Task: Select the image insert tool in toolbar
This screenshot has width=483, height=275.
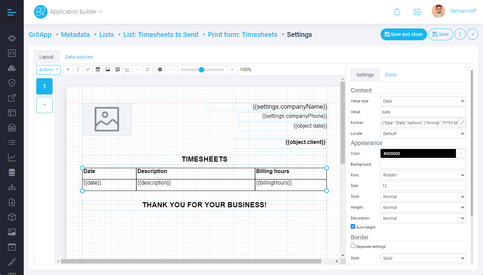Action: tap(108, 69)
